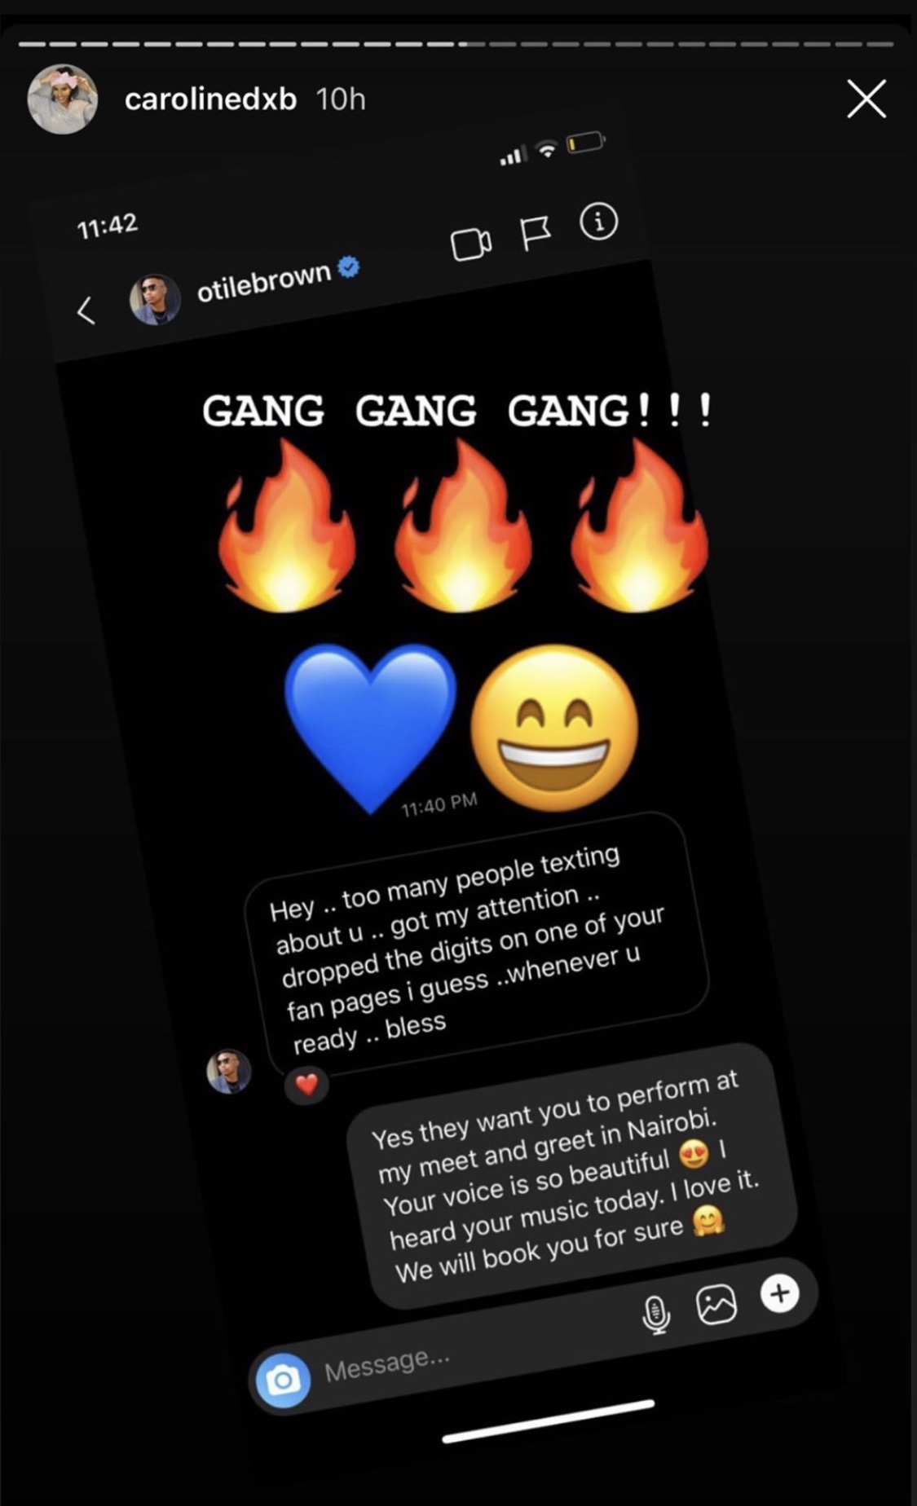Tap the blue verified badge
Image resolution: width=917 pixels, height=1506 pixels.
point(349,266)
